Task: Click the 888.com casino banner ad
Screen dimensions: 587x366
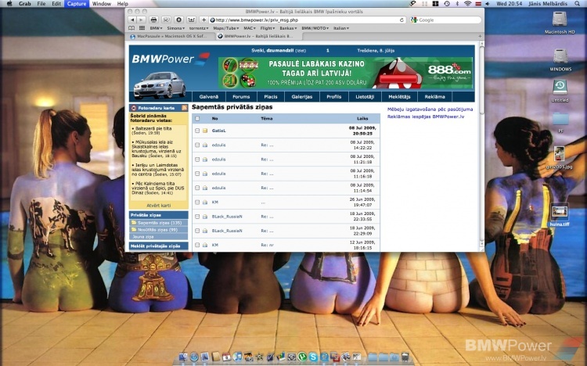Action: point(345,73)
